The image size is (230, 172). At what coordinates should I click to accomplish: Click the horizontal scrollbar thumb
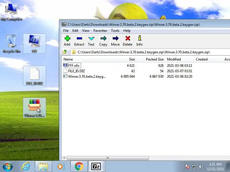coord(108,158)
